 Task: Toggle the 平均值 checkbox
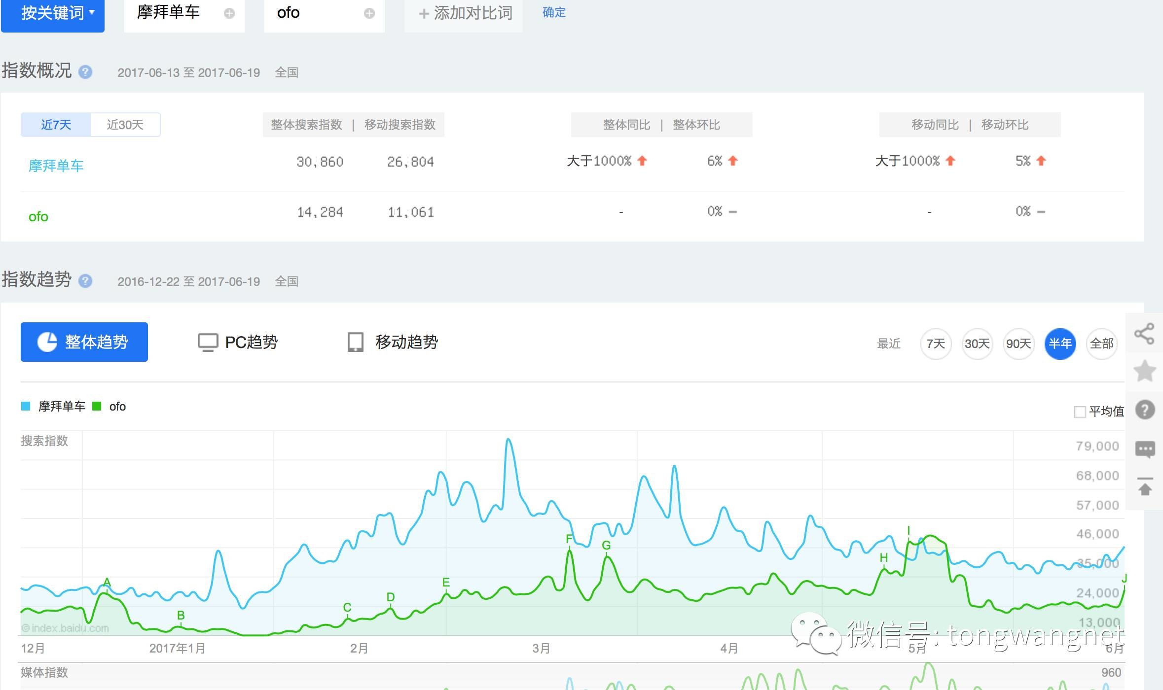tap(1080, 412)
